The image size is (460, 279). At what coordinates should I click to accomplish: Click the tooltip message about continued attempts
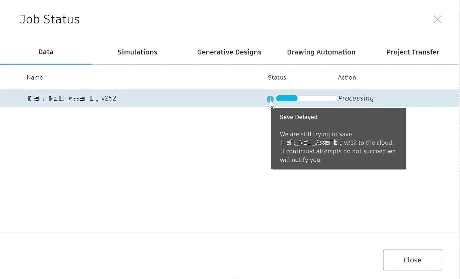[x=337, y=156]
